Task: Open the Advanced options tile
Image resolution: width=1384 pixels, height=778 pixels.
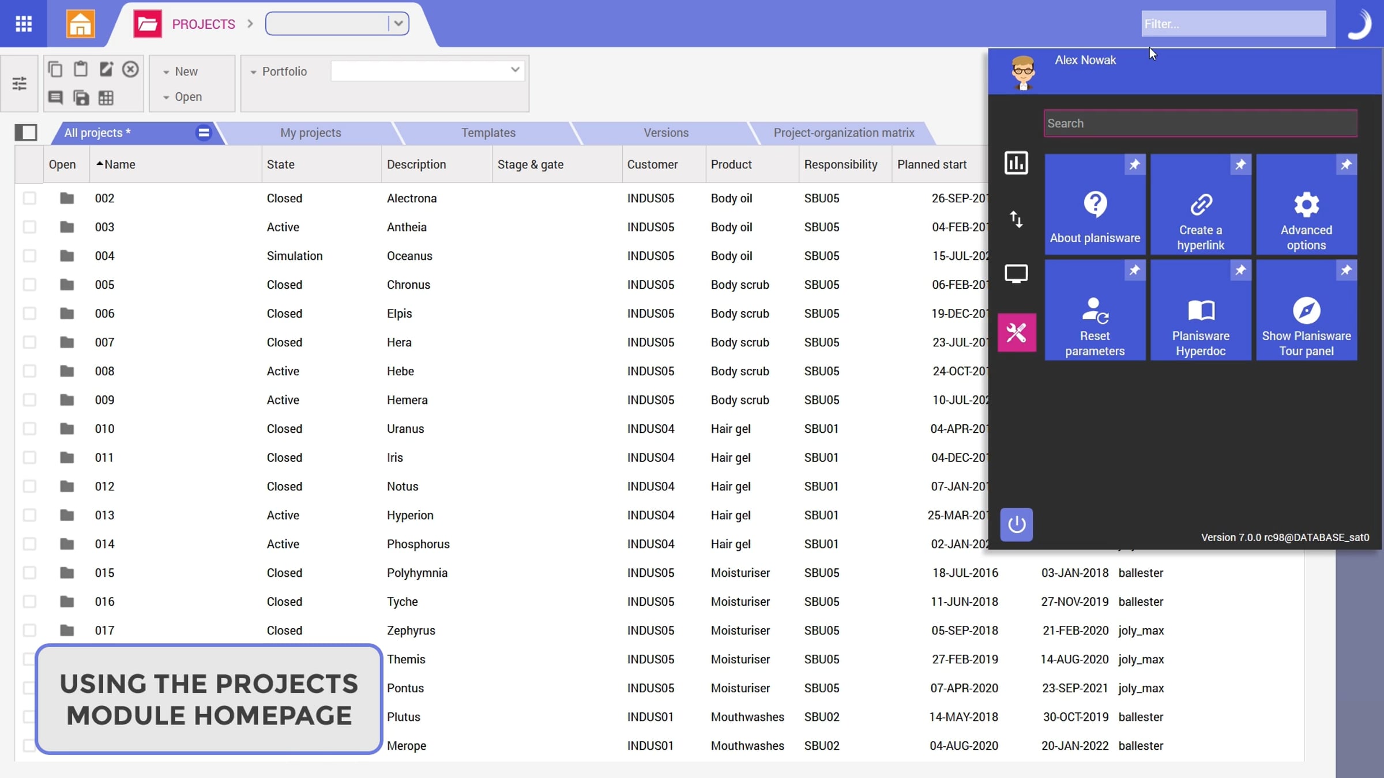Action: (x=1306, y=205)
